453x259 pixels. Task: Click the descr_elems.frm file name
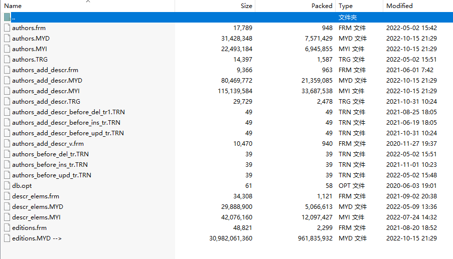point(36,196)
